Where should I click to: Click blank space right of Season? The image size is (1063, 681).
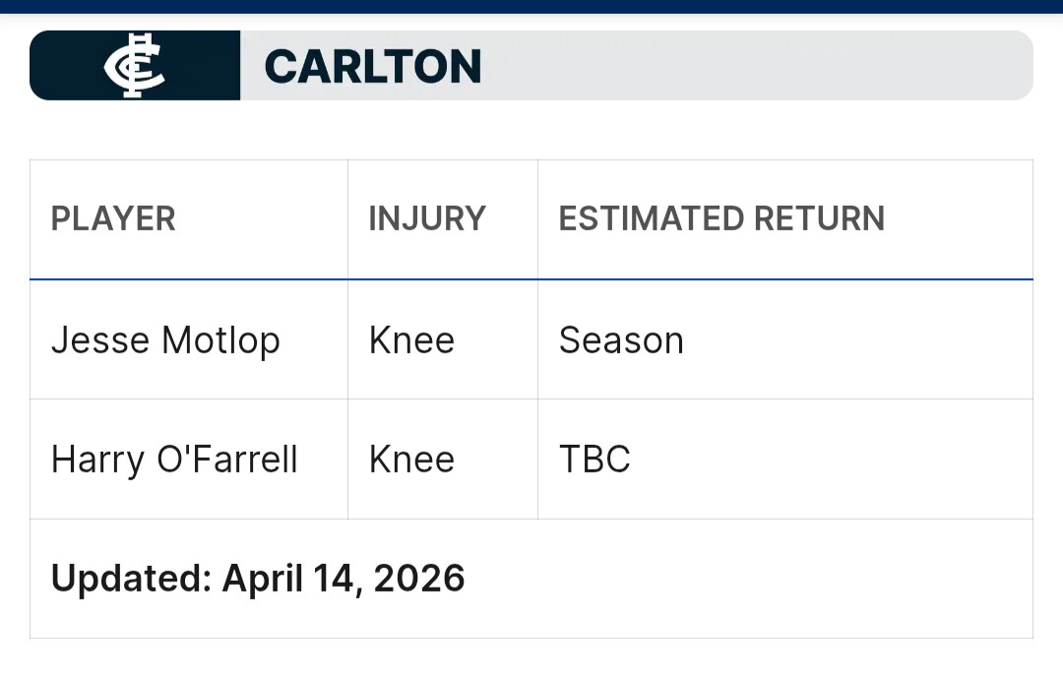(856, 340)
